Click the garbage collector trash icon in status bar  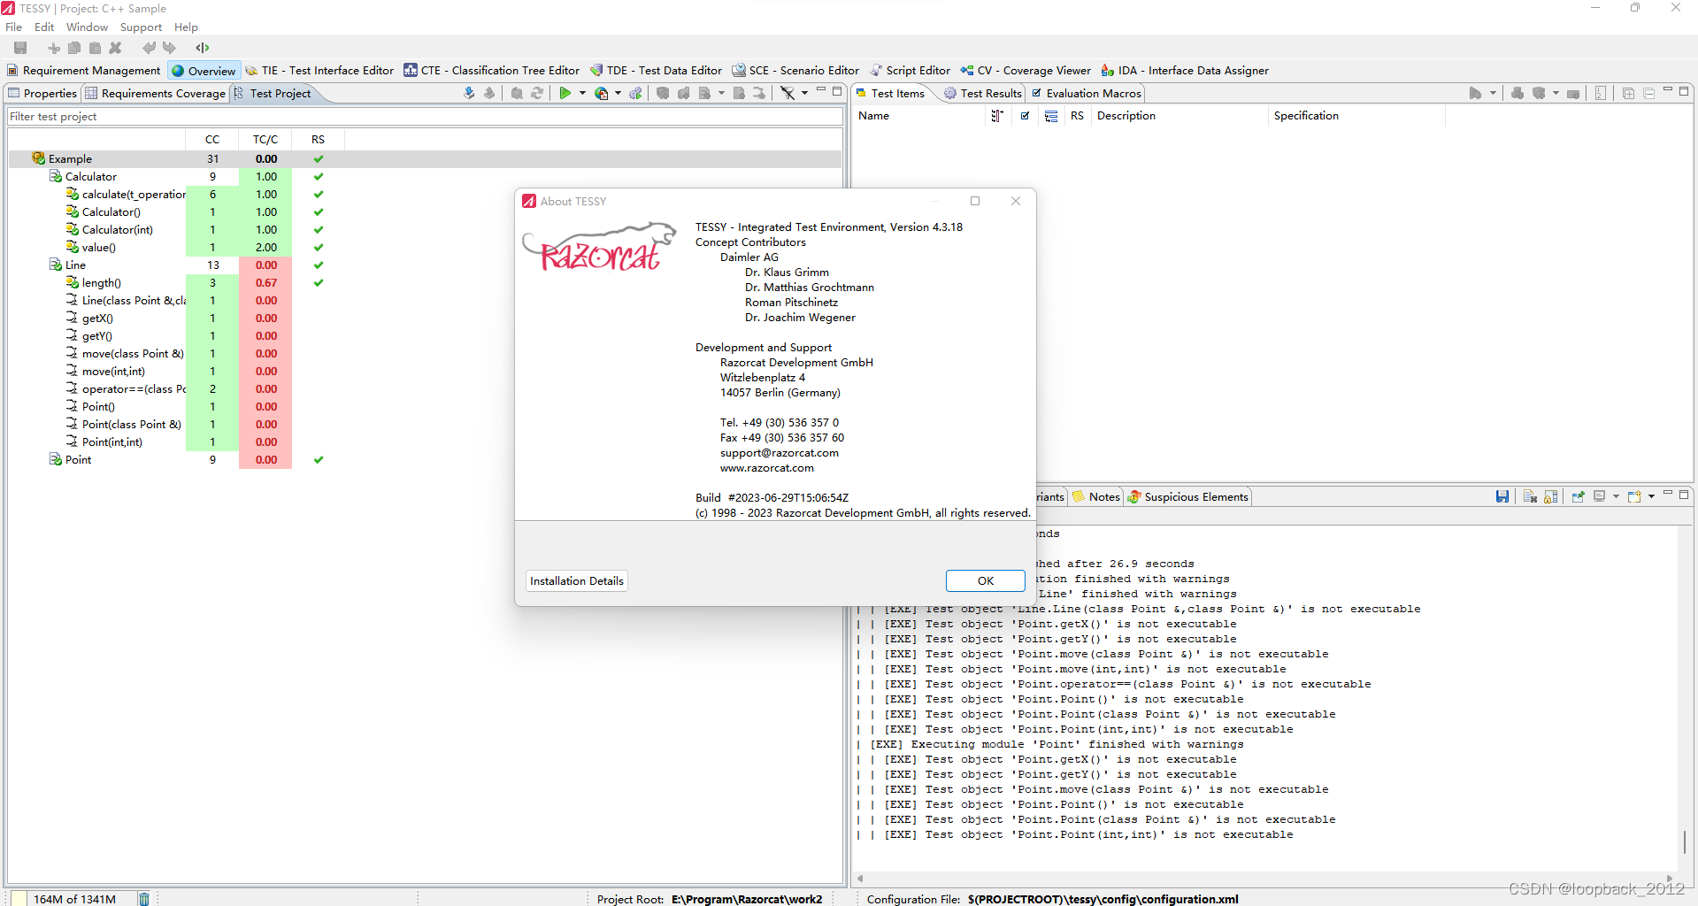pos(144,899)
